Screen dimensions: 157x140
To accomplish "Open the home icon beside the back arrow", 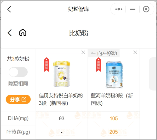I will [x=23, y=33].
